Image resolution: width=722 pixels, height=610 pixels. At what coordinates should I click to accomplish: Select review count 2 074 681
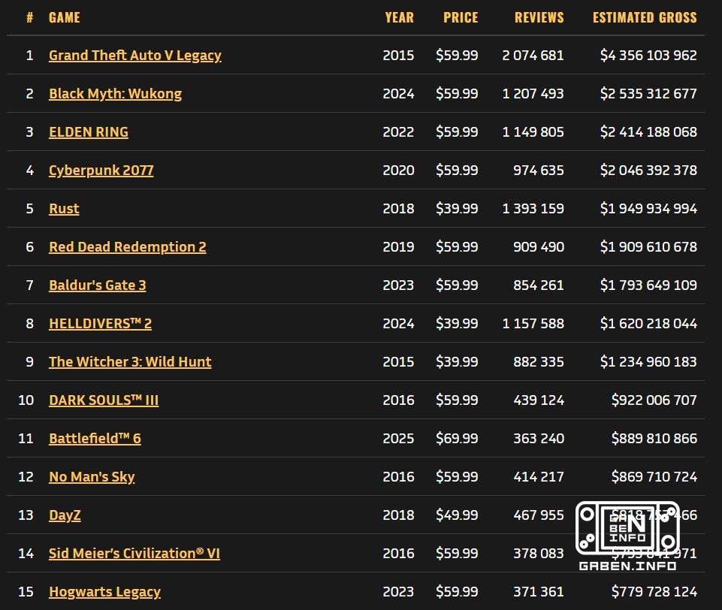(533, 56)
